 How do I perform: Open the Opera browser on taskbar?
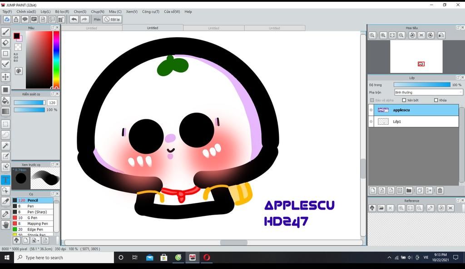207,258
